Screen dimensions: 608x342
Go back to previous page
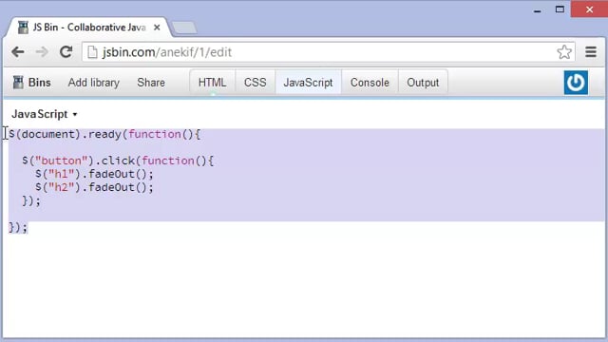[x=18, y=52]
